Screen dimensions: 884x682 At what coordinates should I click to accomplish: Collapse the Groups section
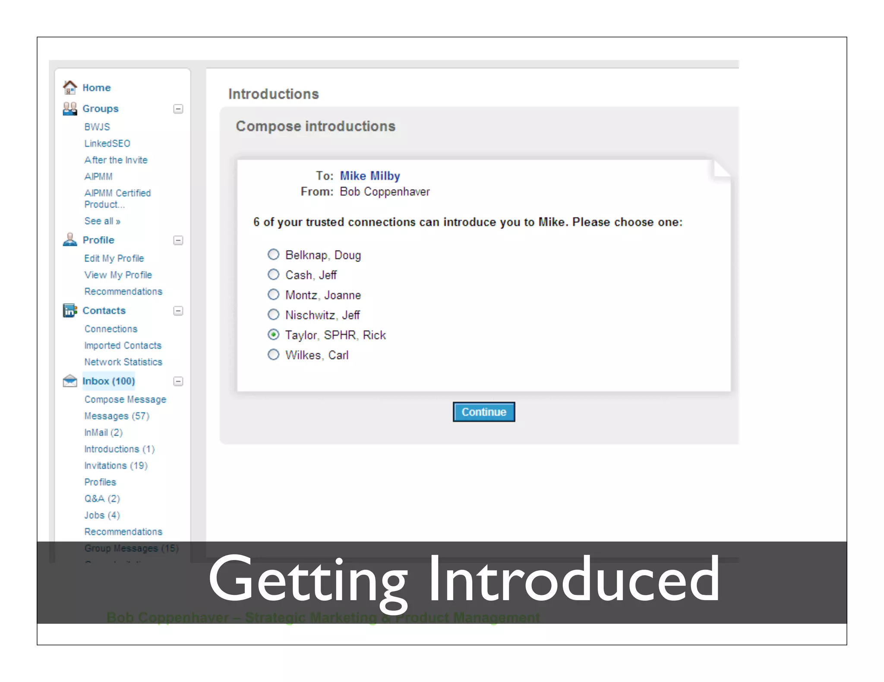point(178,109)
